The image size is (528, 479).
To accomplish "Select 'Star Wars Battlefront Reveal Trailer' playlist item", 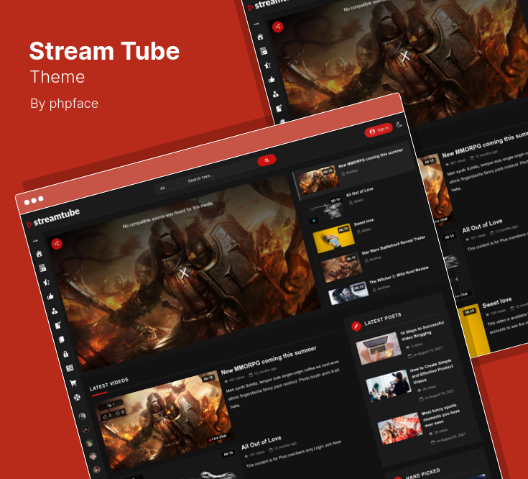I will pyautogui.click(x=394, y=245).
